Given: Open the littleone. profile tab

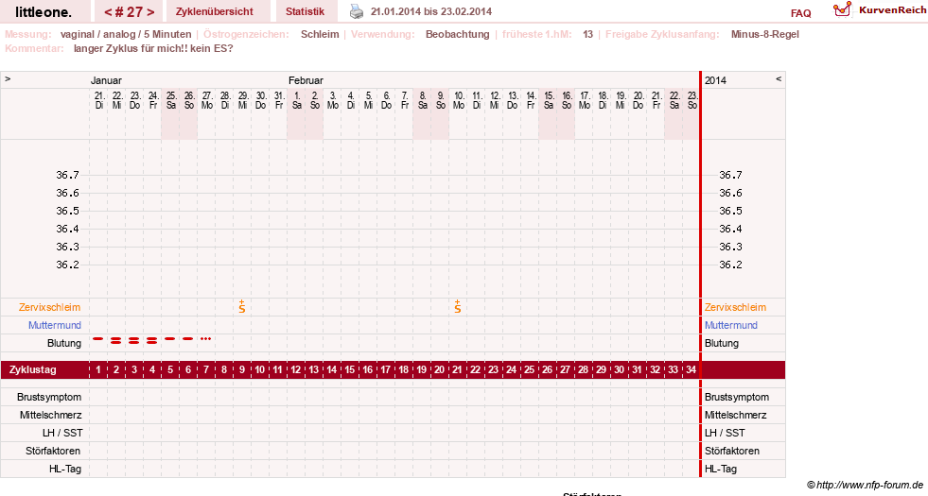Looking at the screenshot, I should click(44, 12).
